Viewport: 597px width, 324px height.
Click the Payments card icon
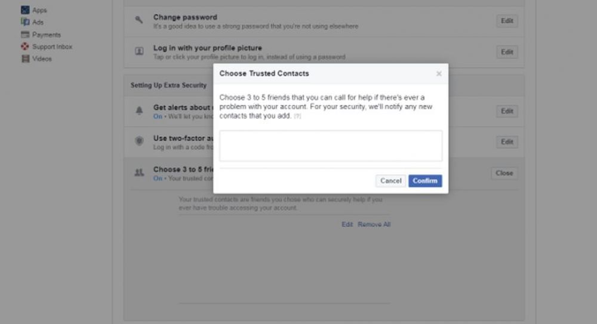pyautogui.click(x=25, y=35)
